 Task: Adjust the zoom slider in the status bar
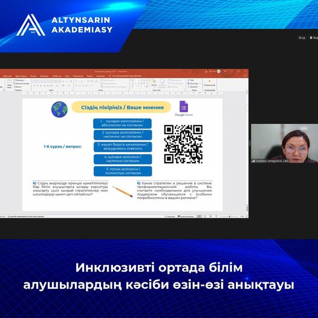[x=229, y=216]
